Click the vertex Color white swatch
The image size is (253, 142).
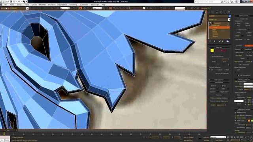pos(248,84)
